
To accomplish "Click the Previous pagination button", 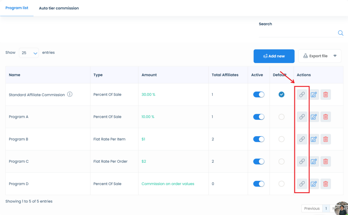I will coord(312,208).
